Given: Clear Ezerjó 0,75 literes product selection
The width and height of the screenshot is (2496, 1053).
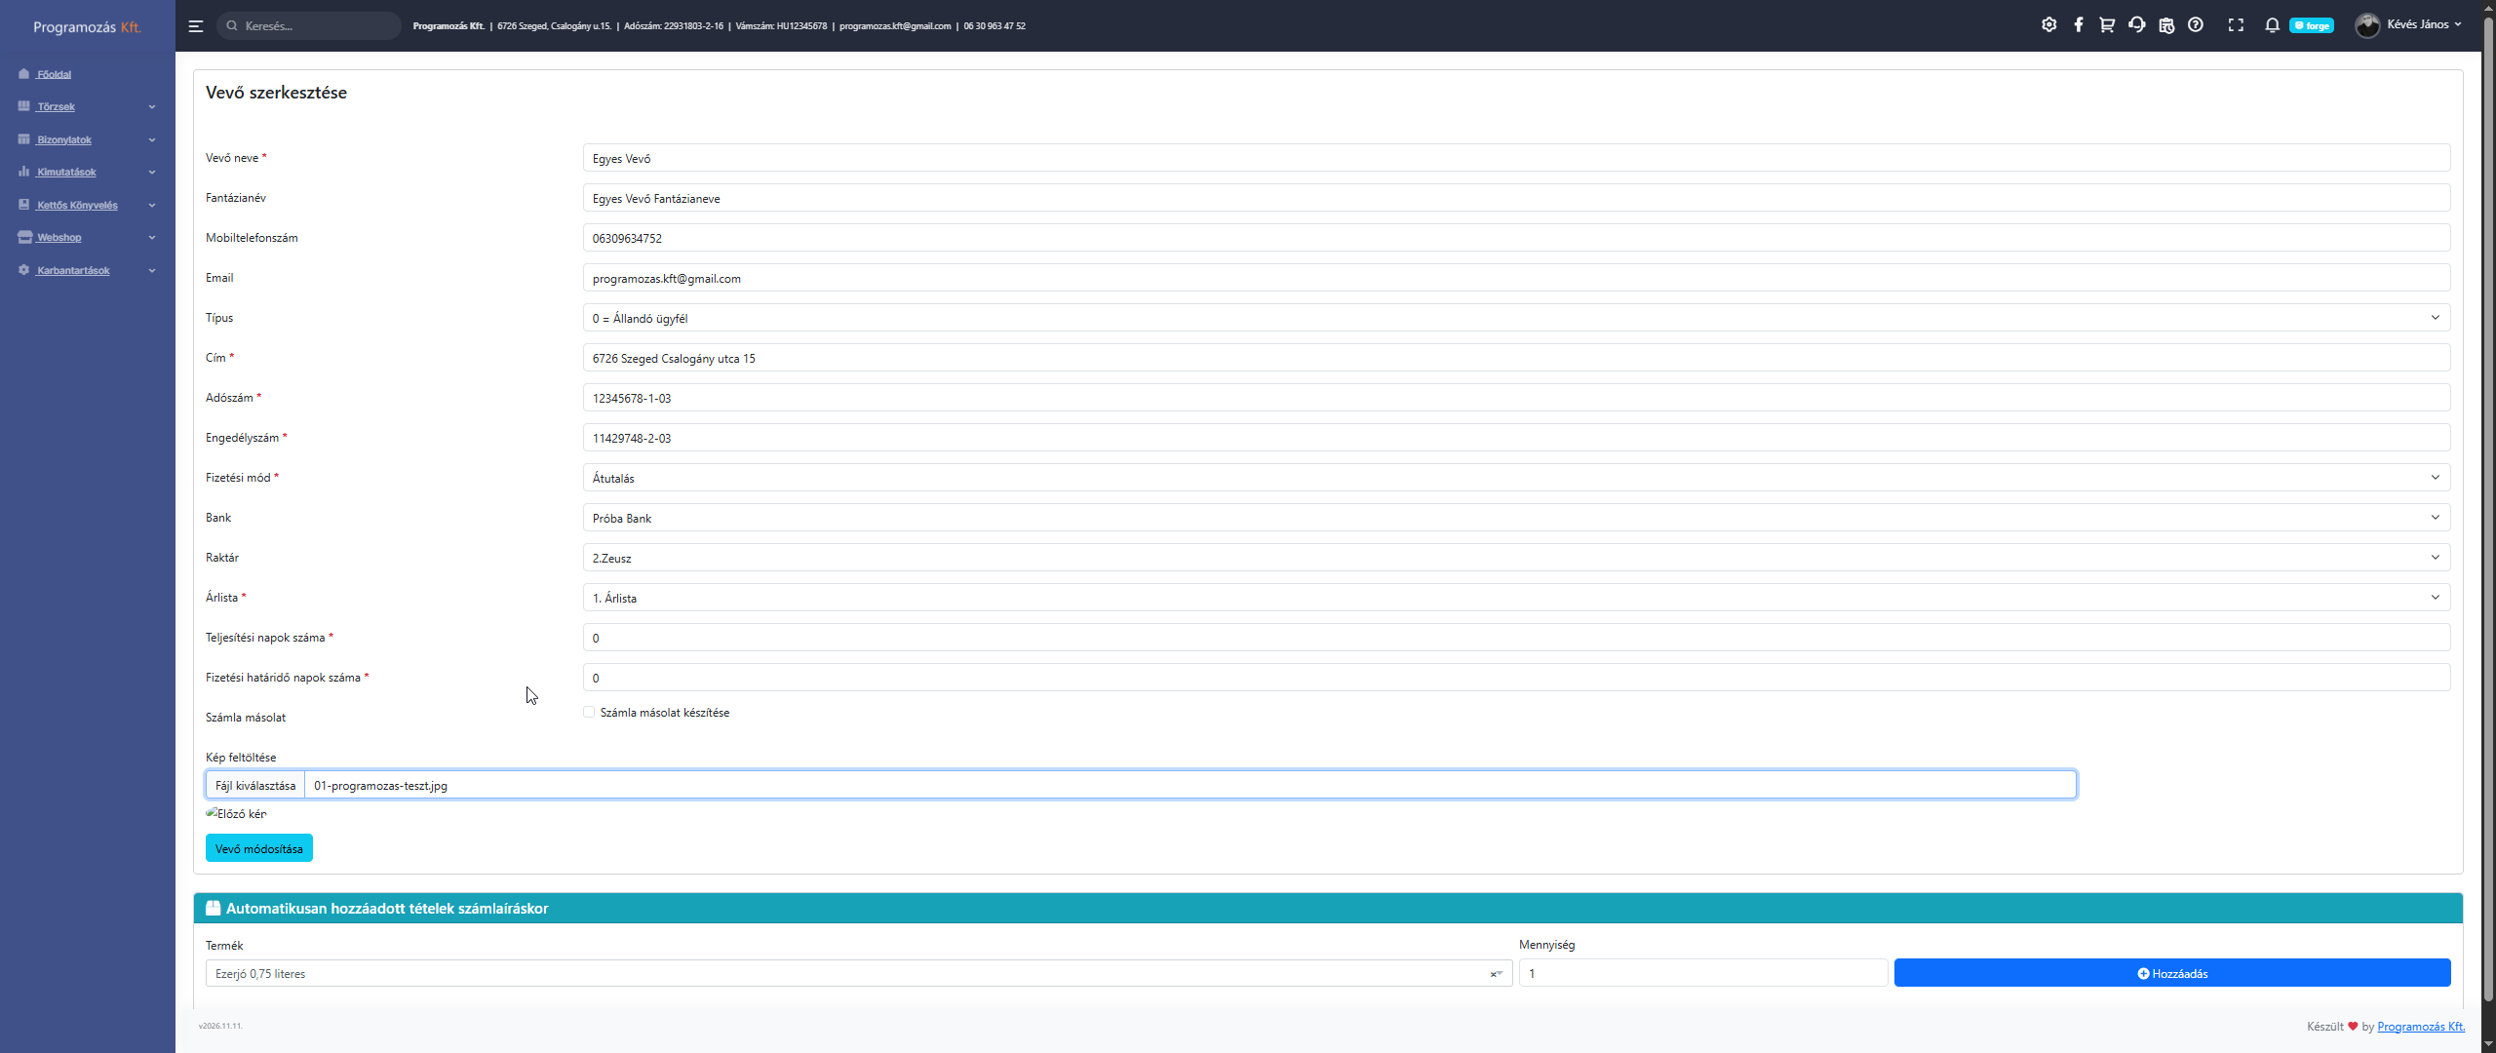Looking at the screenshot, I should point(1492,974).
